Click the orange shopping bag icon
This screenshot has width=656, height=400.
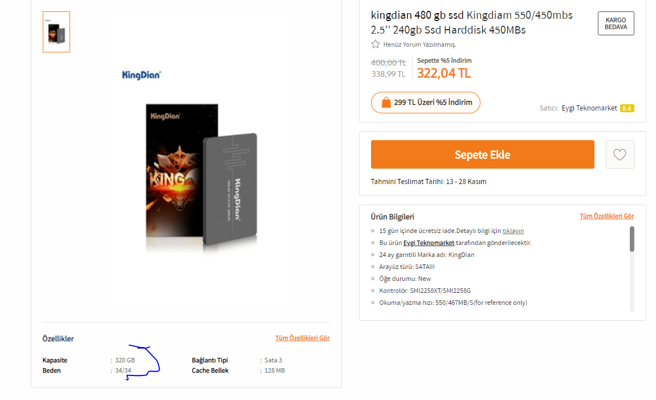386,102
